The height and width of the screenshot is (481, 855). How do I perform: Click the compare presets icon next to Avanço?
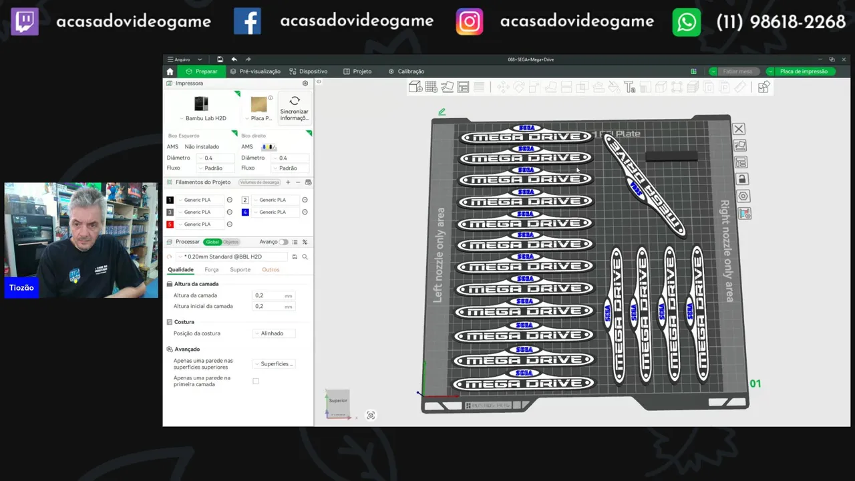coord(305,242)
